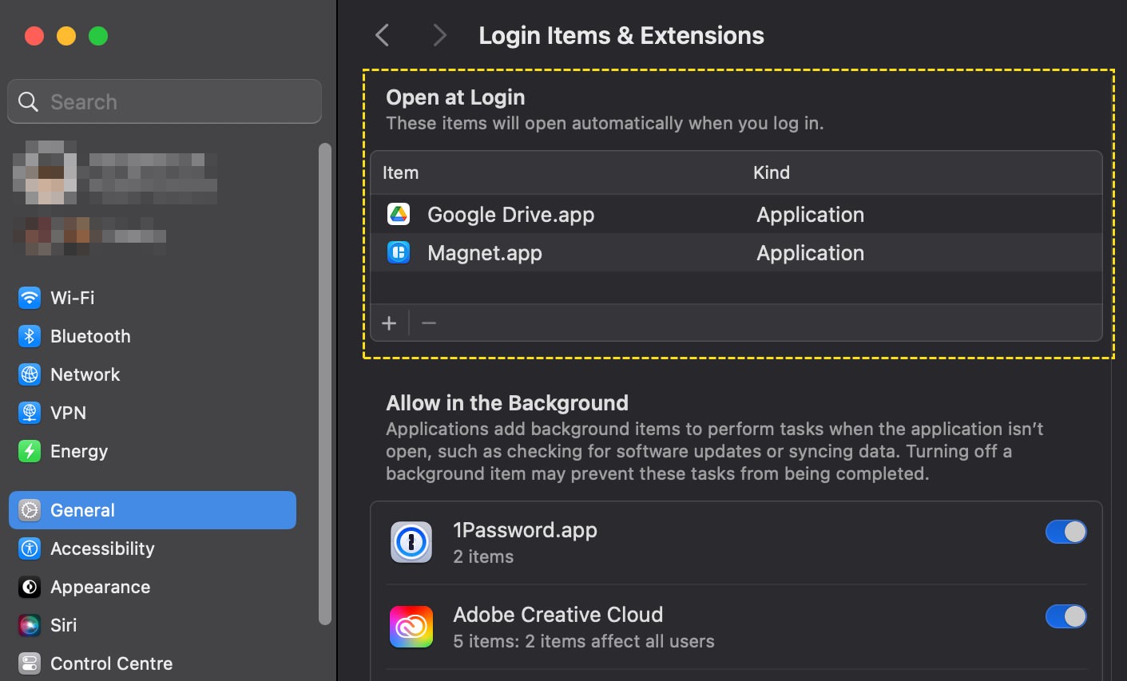Disable 1Password.app background toggle
The height and width of the screenshot is (681, 1127).
point(1066,532)
